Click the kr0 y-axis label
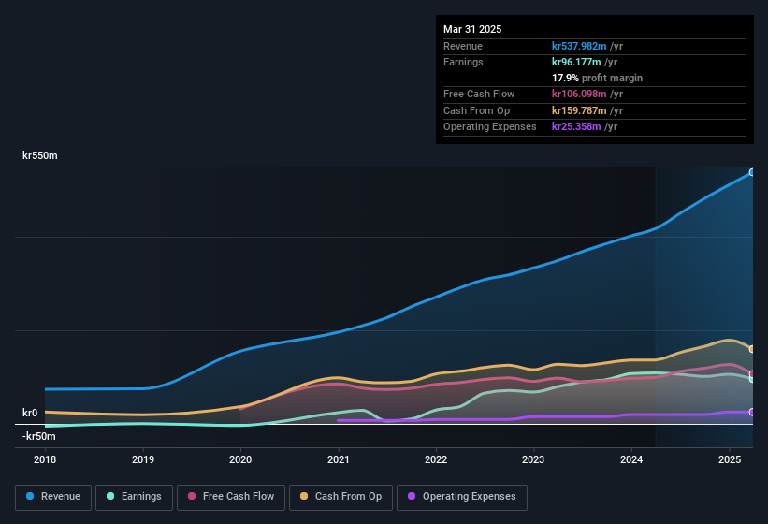Screen dimensions: 768x524 pos(30,413)
